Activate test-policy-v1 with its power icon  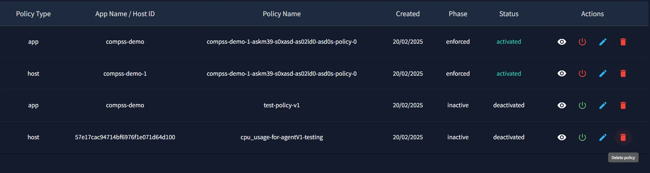(x=582, y=105)
